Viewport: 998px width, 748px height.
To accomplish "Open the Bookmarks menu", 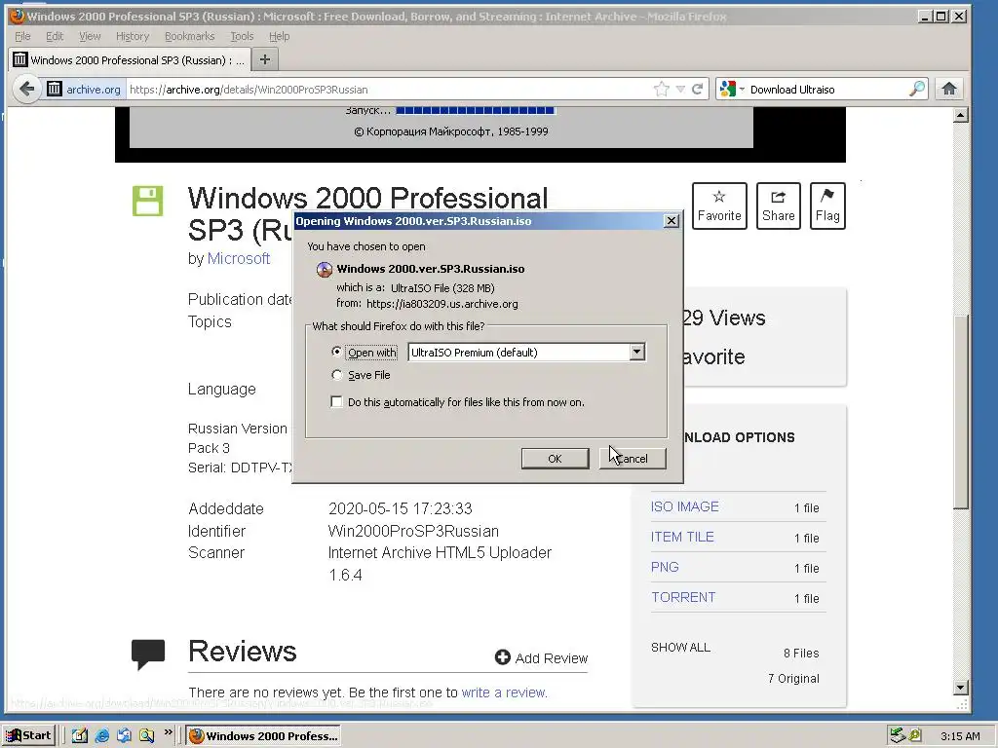I will 190,36.
